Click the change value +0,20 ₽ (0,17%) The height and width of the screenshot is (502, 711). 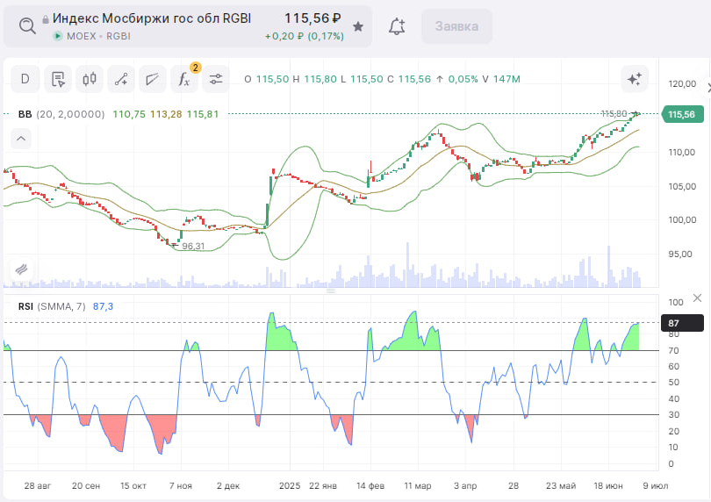(x=305, y=36)
